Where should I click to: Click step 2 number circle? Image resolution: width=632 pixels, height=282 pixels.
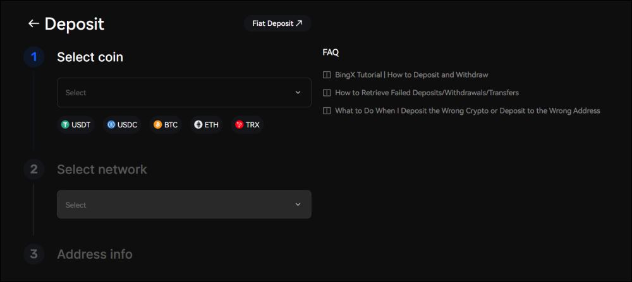coord(34,169)
